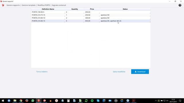Show hidden system tray icons
This screenshot has height=103, width=184.
pos(156,100)
